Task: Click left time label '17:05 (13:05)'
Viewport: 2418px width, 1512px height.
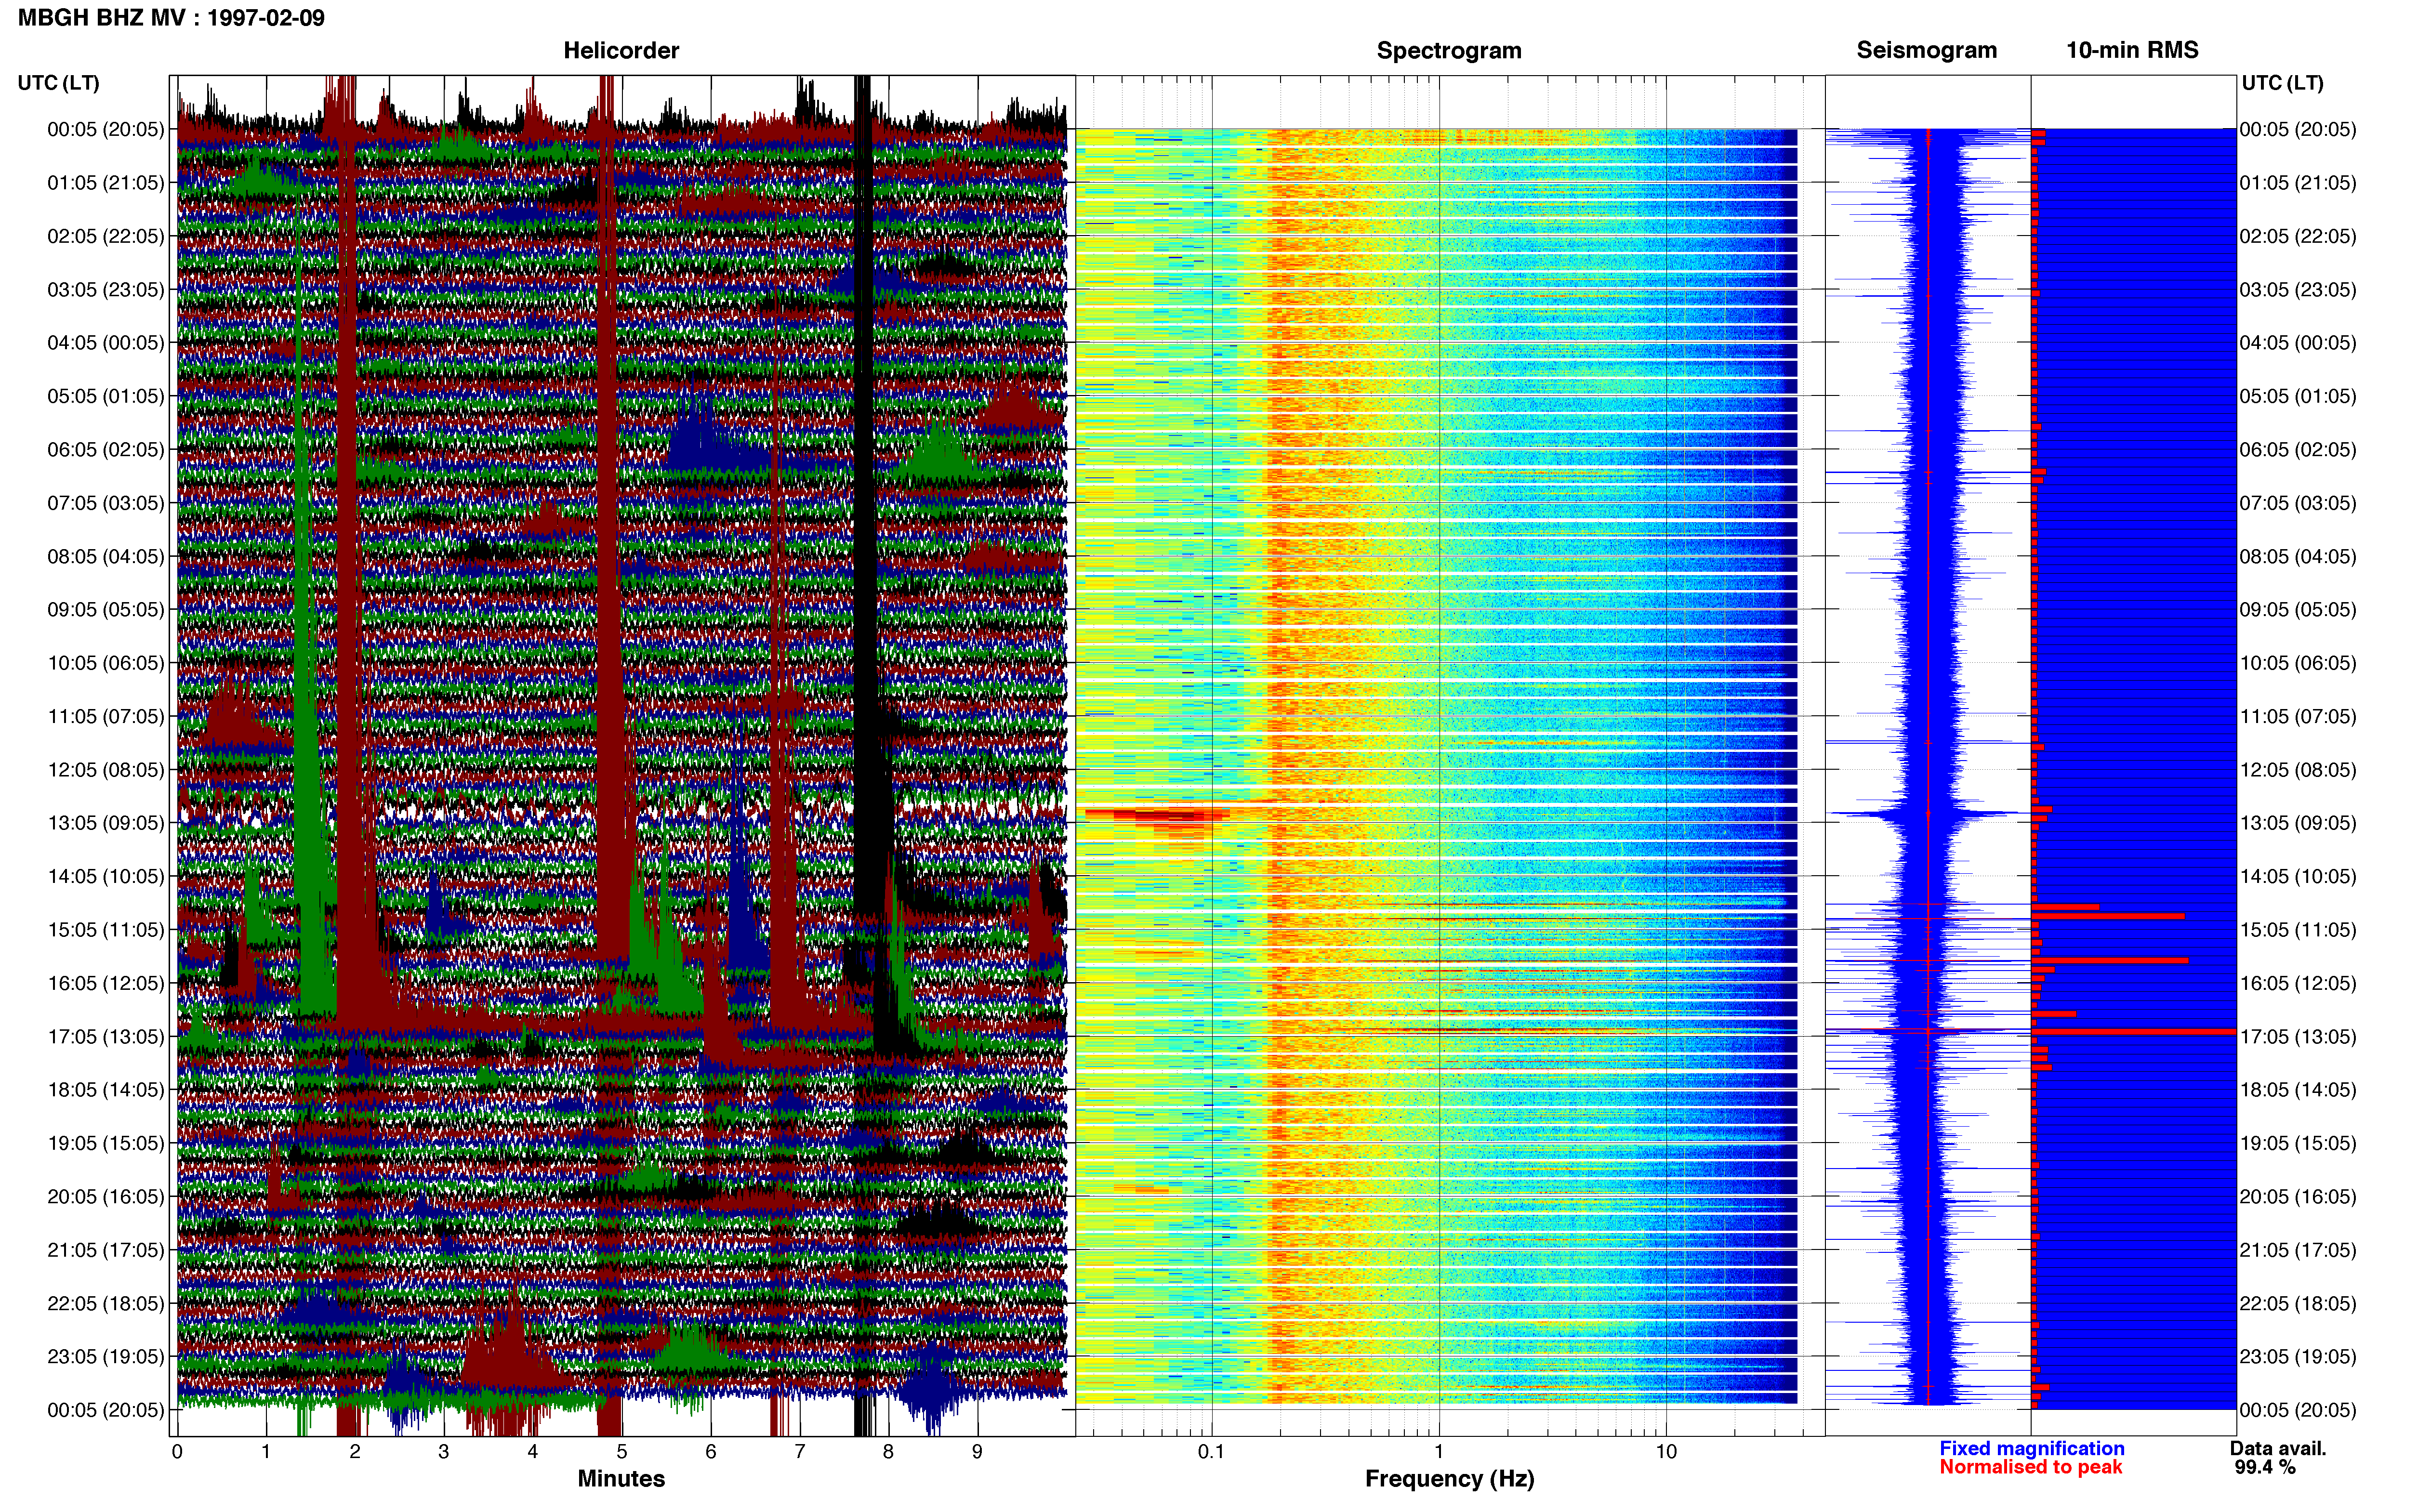Action: coord(105,1037)
